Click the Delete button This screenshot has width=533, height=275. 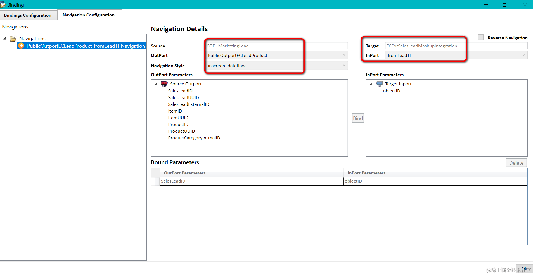pyautogui.click(x=516, y=163)
